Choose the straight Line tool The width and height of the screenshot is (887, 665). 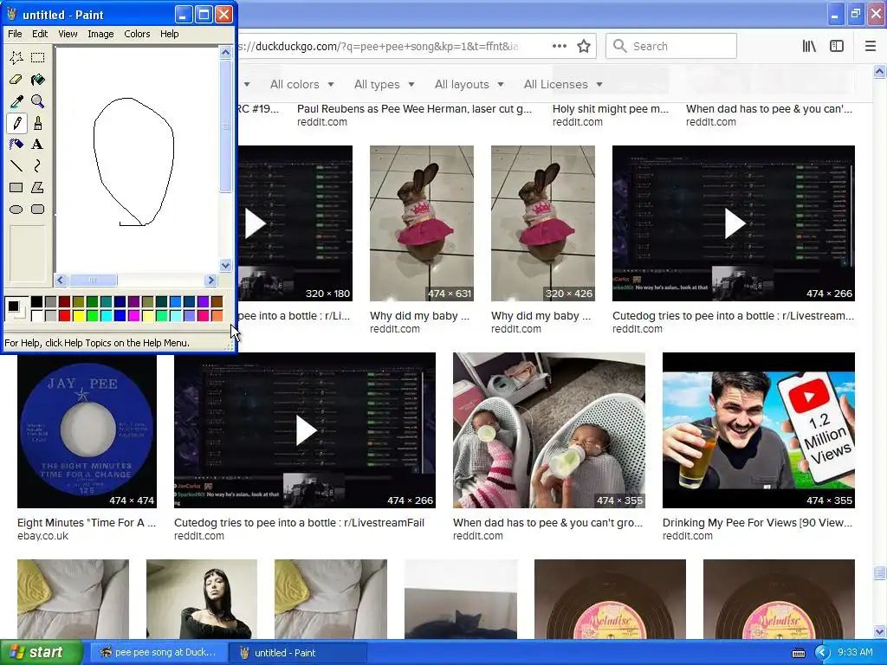16,165
